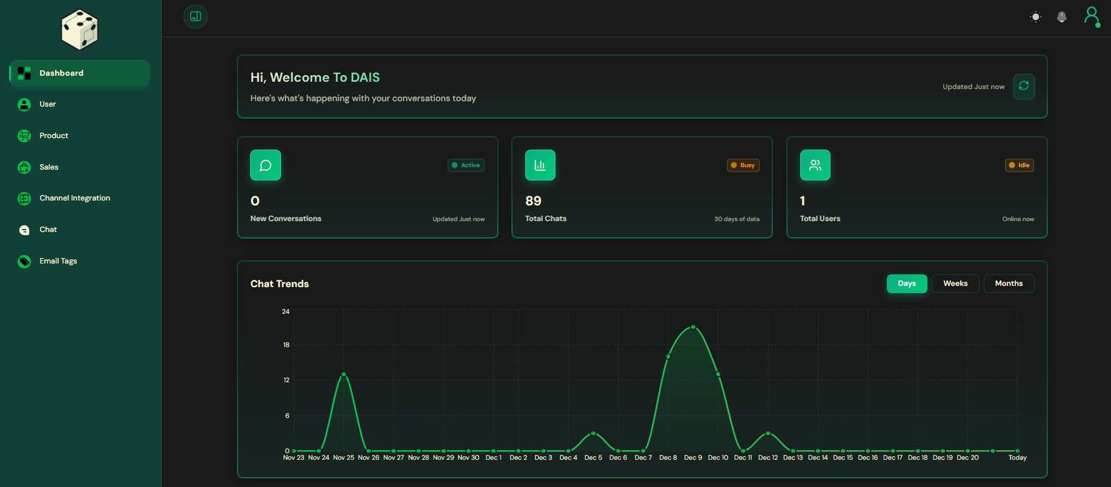1111x487 pixels.
Task: Click the Total Users people icon
Action: tap(815, 165)
